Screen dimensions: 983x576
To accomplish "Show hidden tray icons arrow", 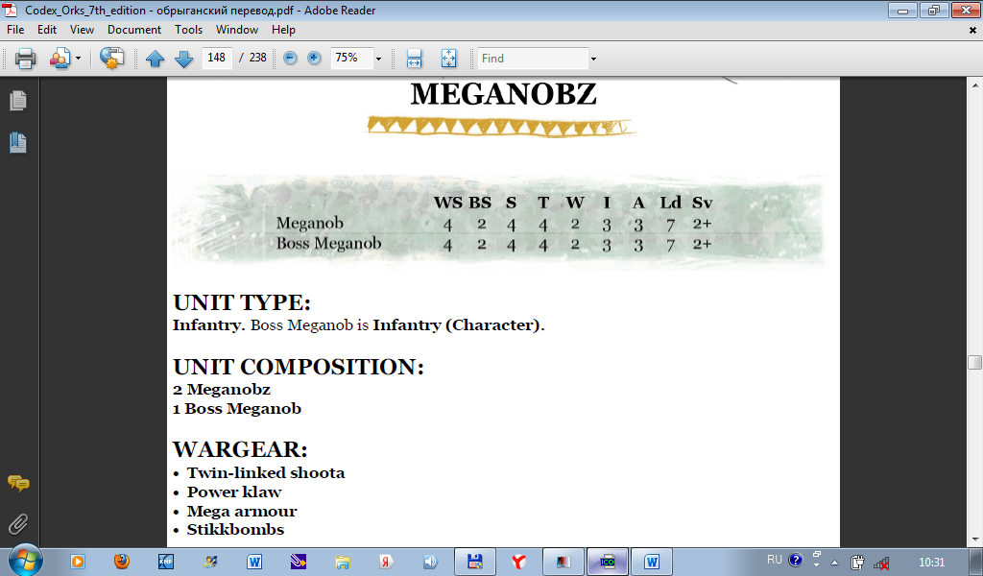I will tap(834, 563).
